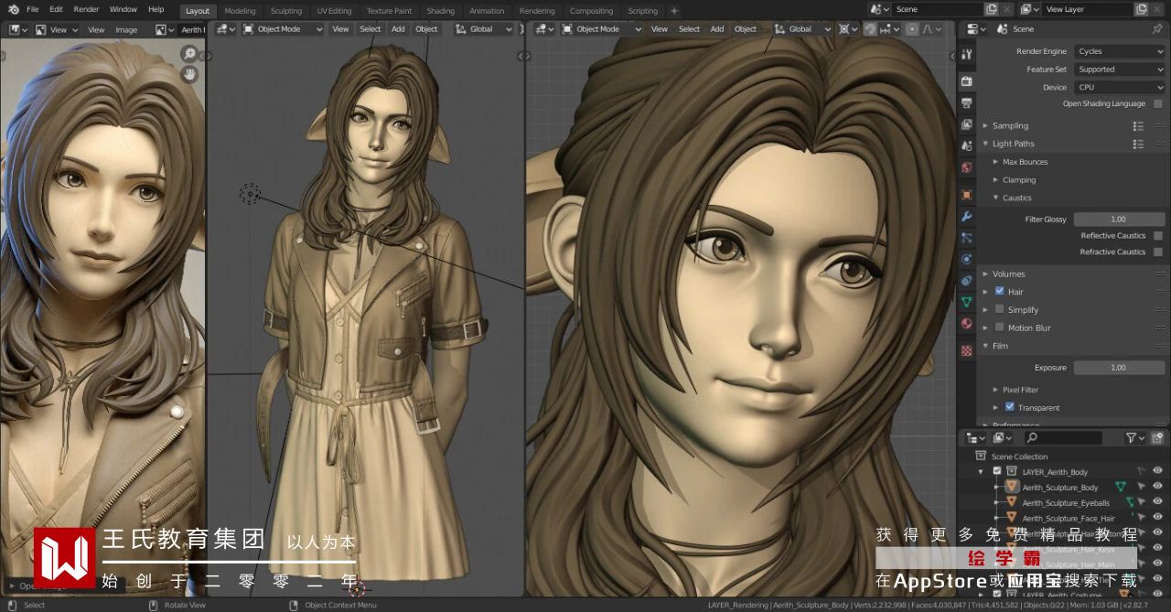Open the outliner filter funnel icon

1132,438
